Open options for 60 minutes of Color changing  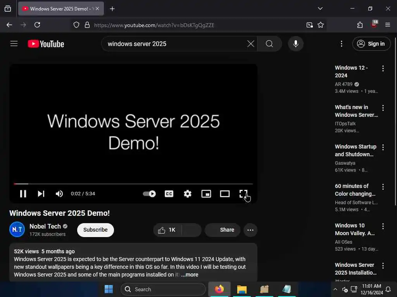(x=383, y=187)
